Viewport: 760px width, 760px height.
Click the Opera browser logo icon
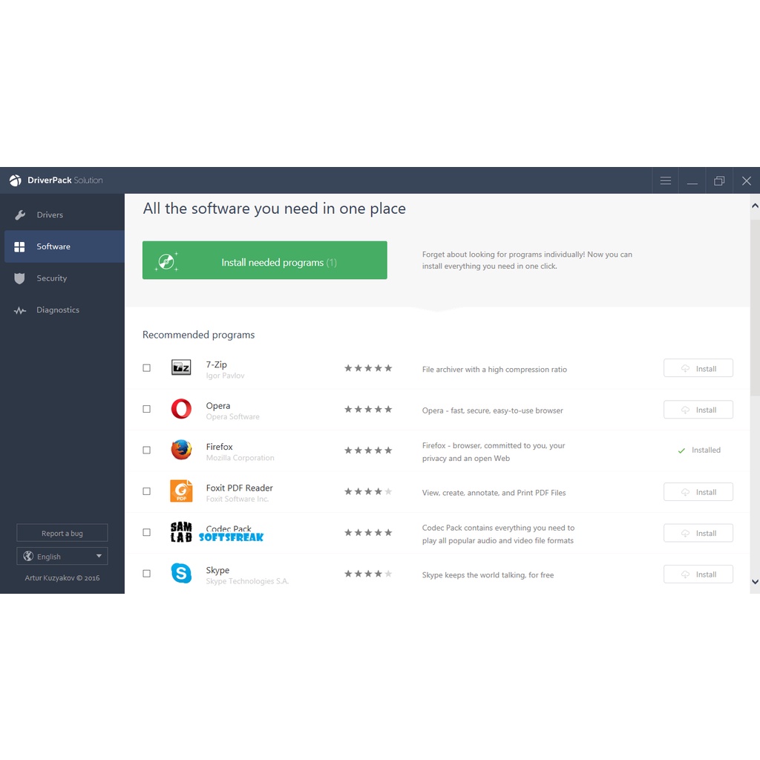click(x=181, y=409)
